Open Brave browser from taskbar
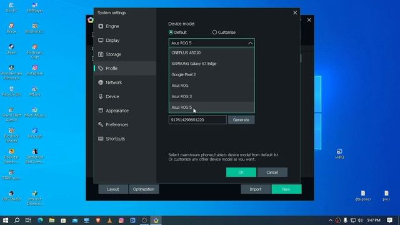The height and width of the screenshot is (225, 400). click(98, 220)
